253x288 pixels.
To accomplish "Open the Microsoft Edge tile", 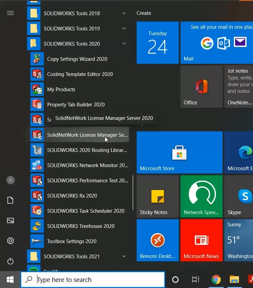I will [238, 153].
